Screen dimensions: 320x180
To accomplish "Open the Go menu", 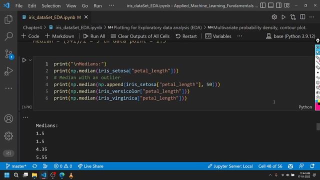I will [x=85, y=5].
